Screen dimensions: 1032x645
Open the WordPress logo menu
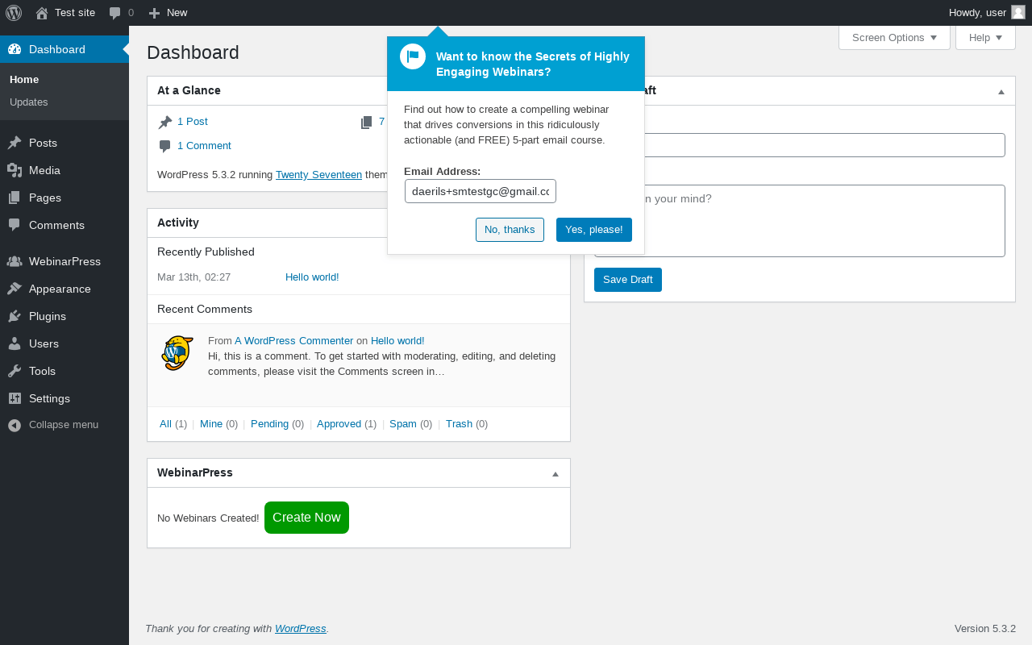14,13
